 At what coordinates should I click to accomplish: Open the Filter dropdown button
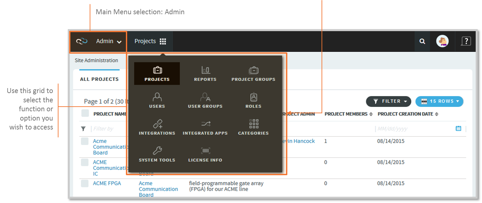pyautogui.click(x=388, y=101)
